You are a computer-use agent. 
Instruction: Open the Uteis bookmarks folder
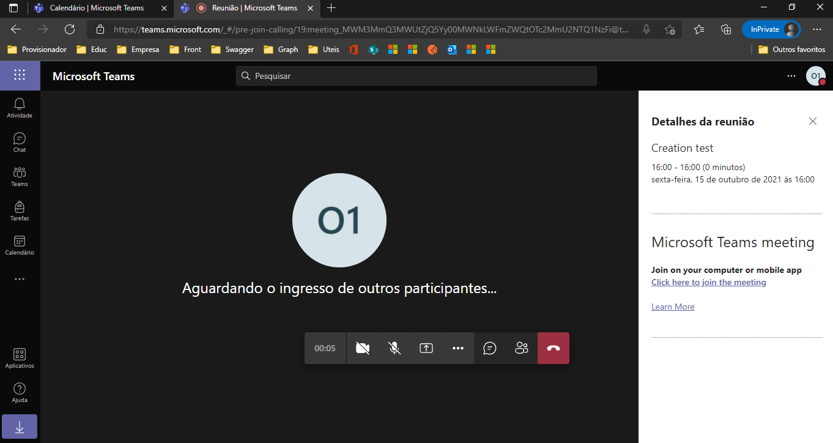point(324,50)
